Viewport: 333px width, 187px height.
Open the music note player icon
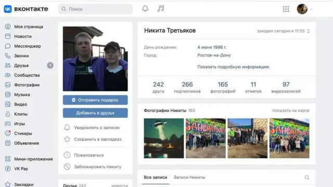point(161,9)
